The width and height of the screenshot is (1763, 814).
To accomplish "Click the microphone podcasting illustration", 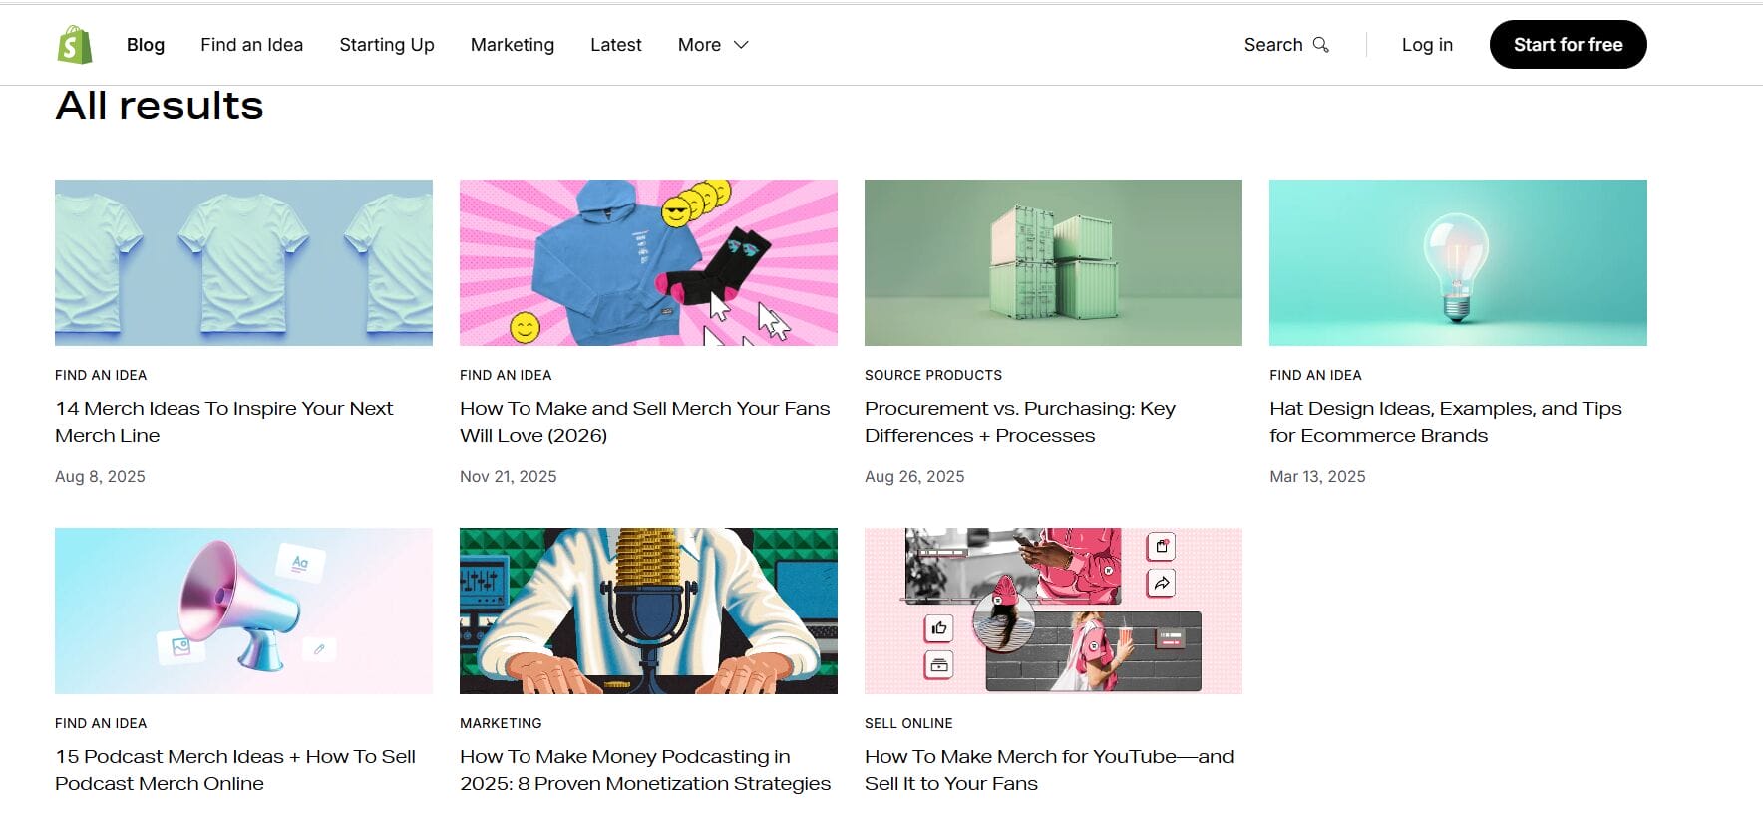I will coord(648,610).
